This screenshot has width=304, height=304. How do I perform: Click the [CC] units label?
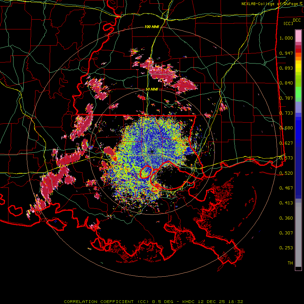288,23
